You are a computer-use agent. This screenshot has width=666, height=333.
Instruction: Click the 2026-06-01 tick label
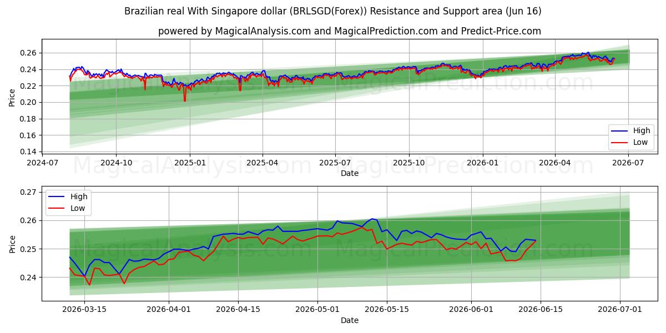471,310
